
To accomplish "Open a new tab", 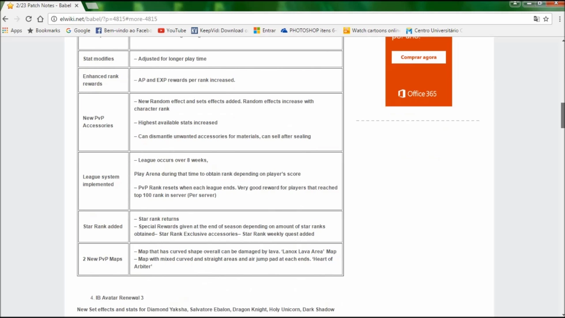I will click(92, 6).
